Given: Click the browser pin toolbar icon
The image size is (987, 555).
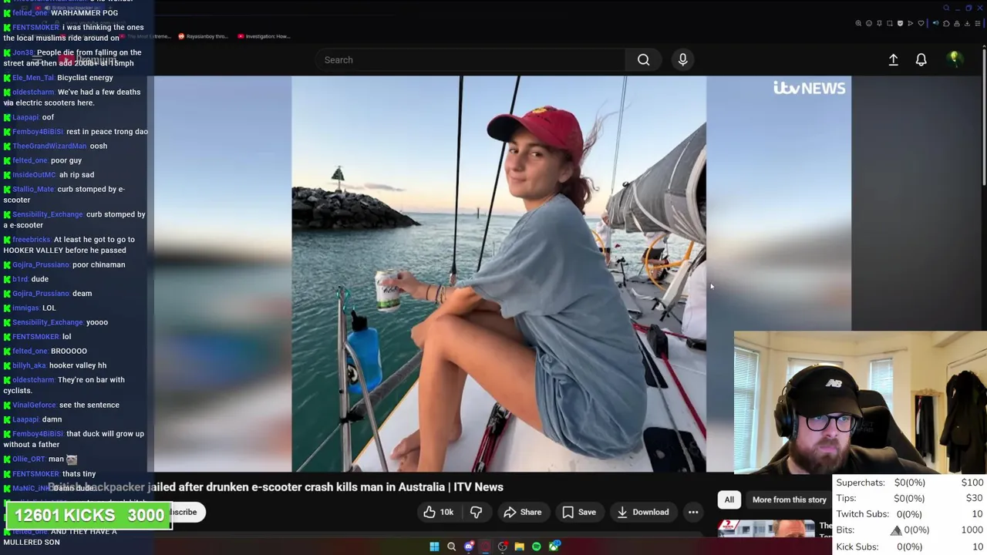Looking at the screenshot, I should pyautogui.click(x=879, y=23).
